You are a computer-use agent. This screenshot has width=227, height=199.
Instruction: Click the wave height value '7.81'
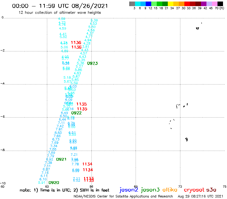[59, 129]
